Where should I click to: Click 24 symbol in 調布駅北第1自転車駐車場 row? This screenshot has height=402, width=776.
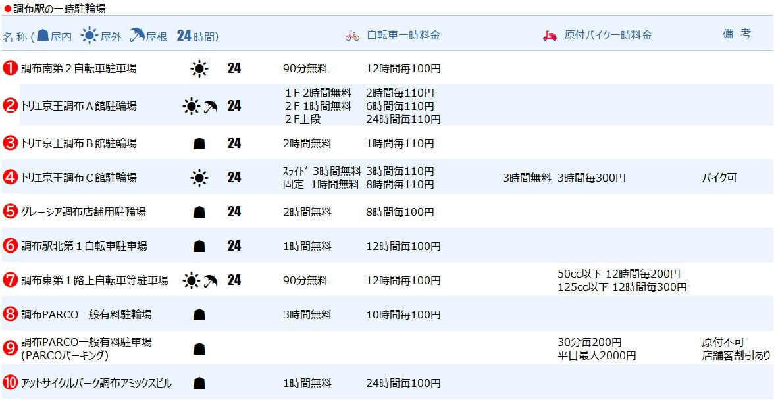(234, 245)
